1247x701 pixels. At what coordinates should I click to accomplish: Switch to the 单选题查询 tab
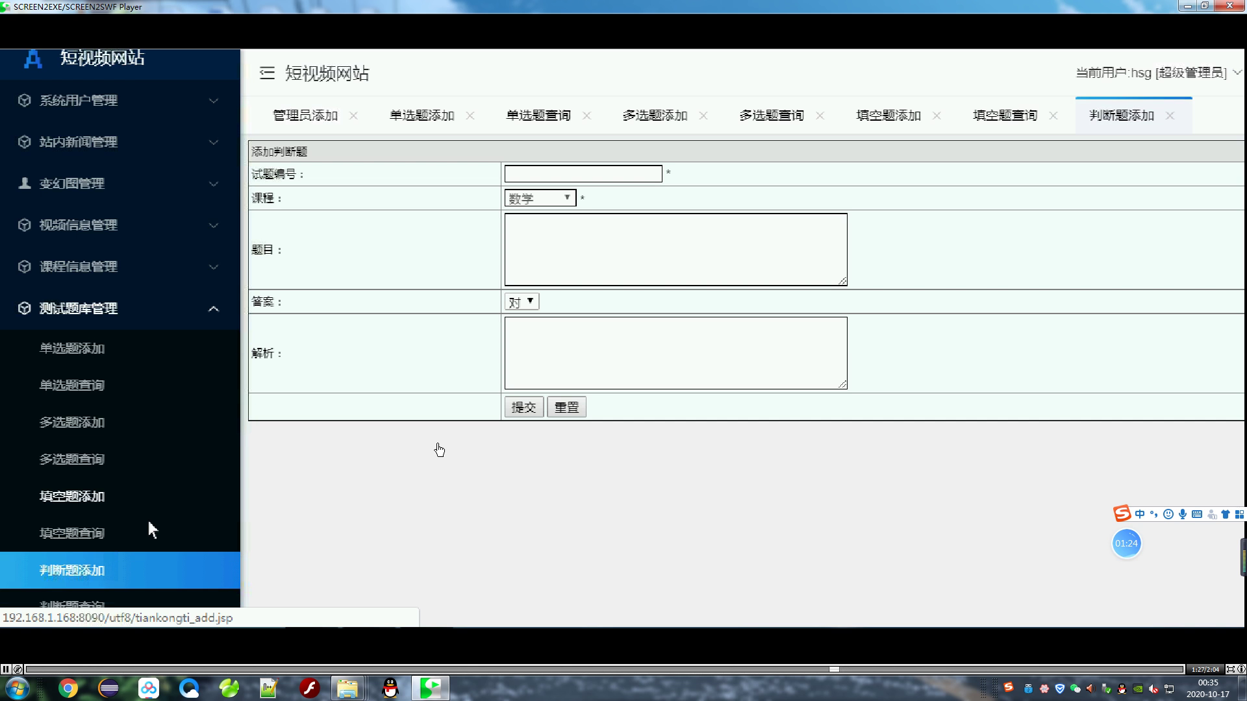[538, 116]
